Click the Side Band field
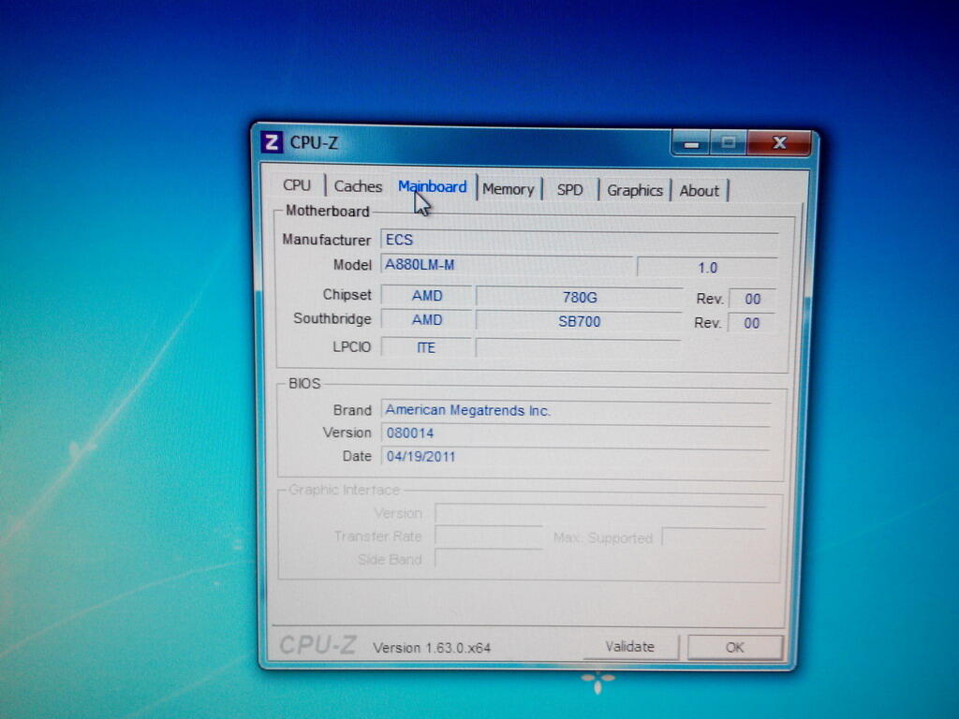The height and width of the screenshot is (719, 959). [489, 559]
